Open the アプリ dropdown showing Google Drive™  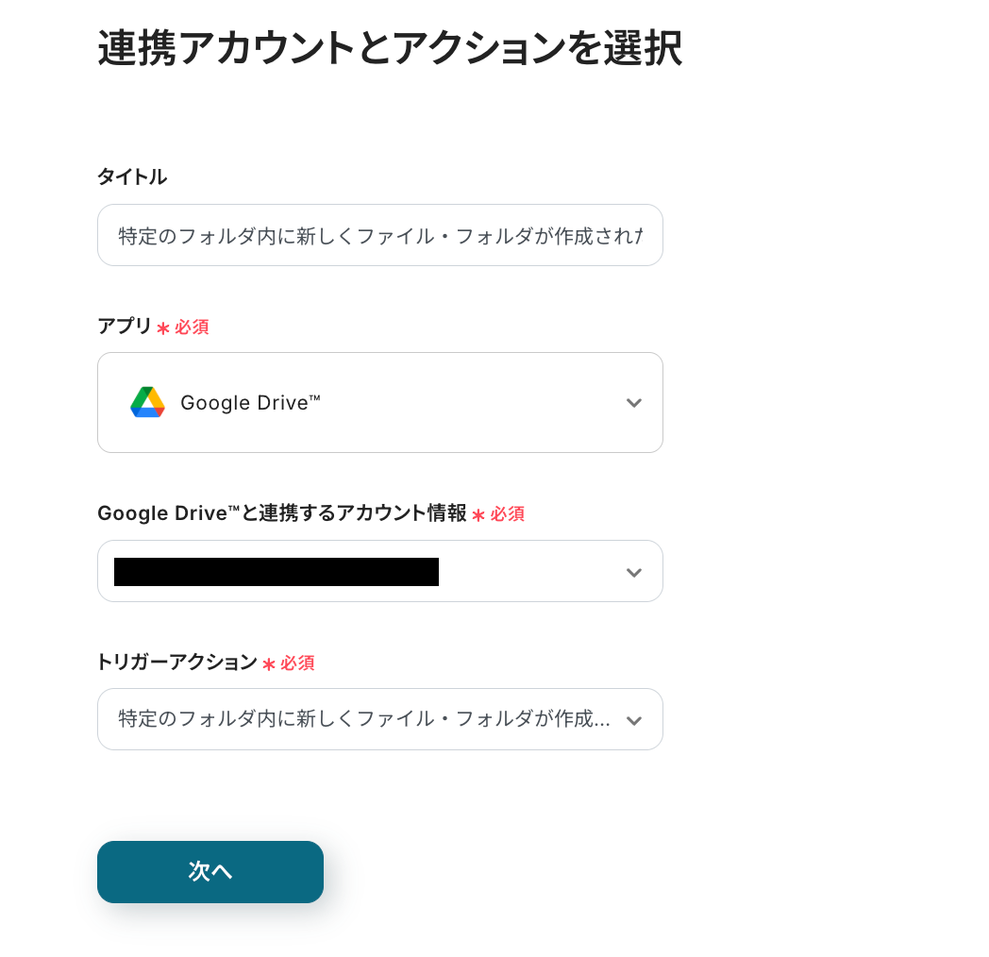pyautogui.click(x=379, y=403)
